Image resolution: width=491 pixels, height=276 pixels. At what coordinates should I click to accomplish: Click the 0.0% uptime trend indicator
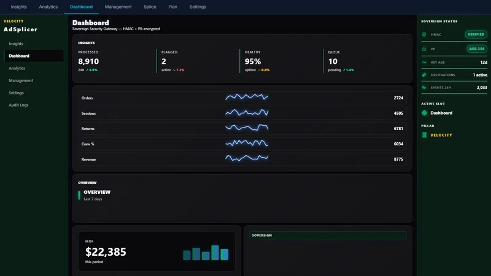pyautogui.click(x=263, y=70)
